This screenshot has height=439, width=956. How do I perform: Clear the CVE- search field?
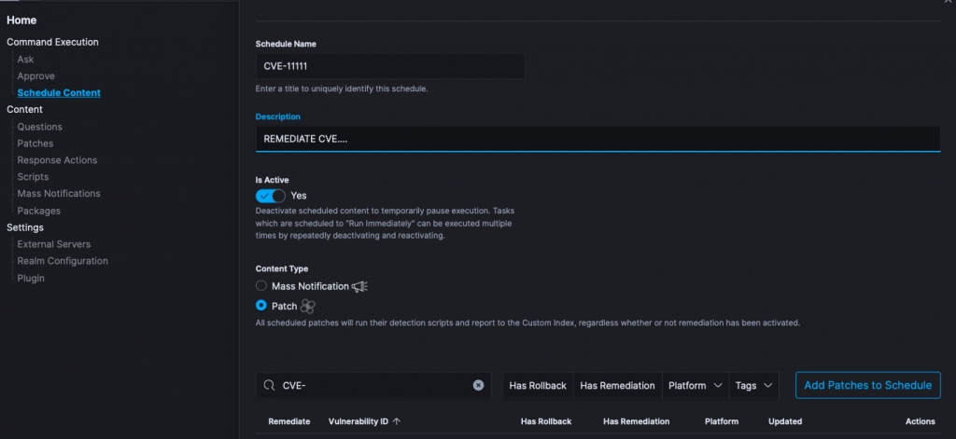coord(478,385)
